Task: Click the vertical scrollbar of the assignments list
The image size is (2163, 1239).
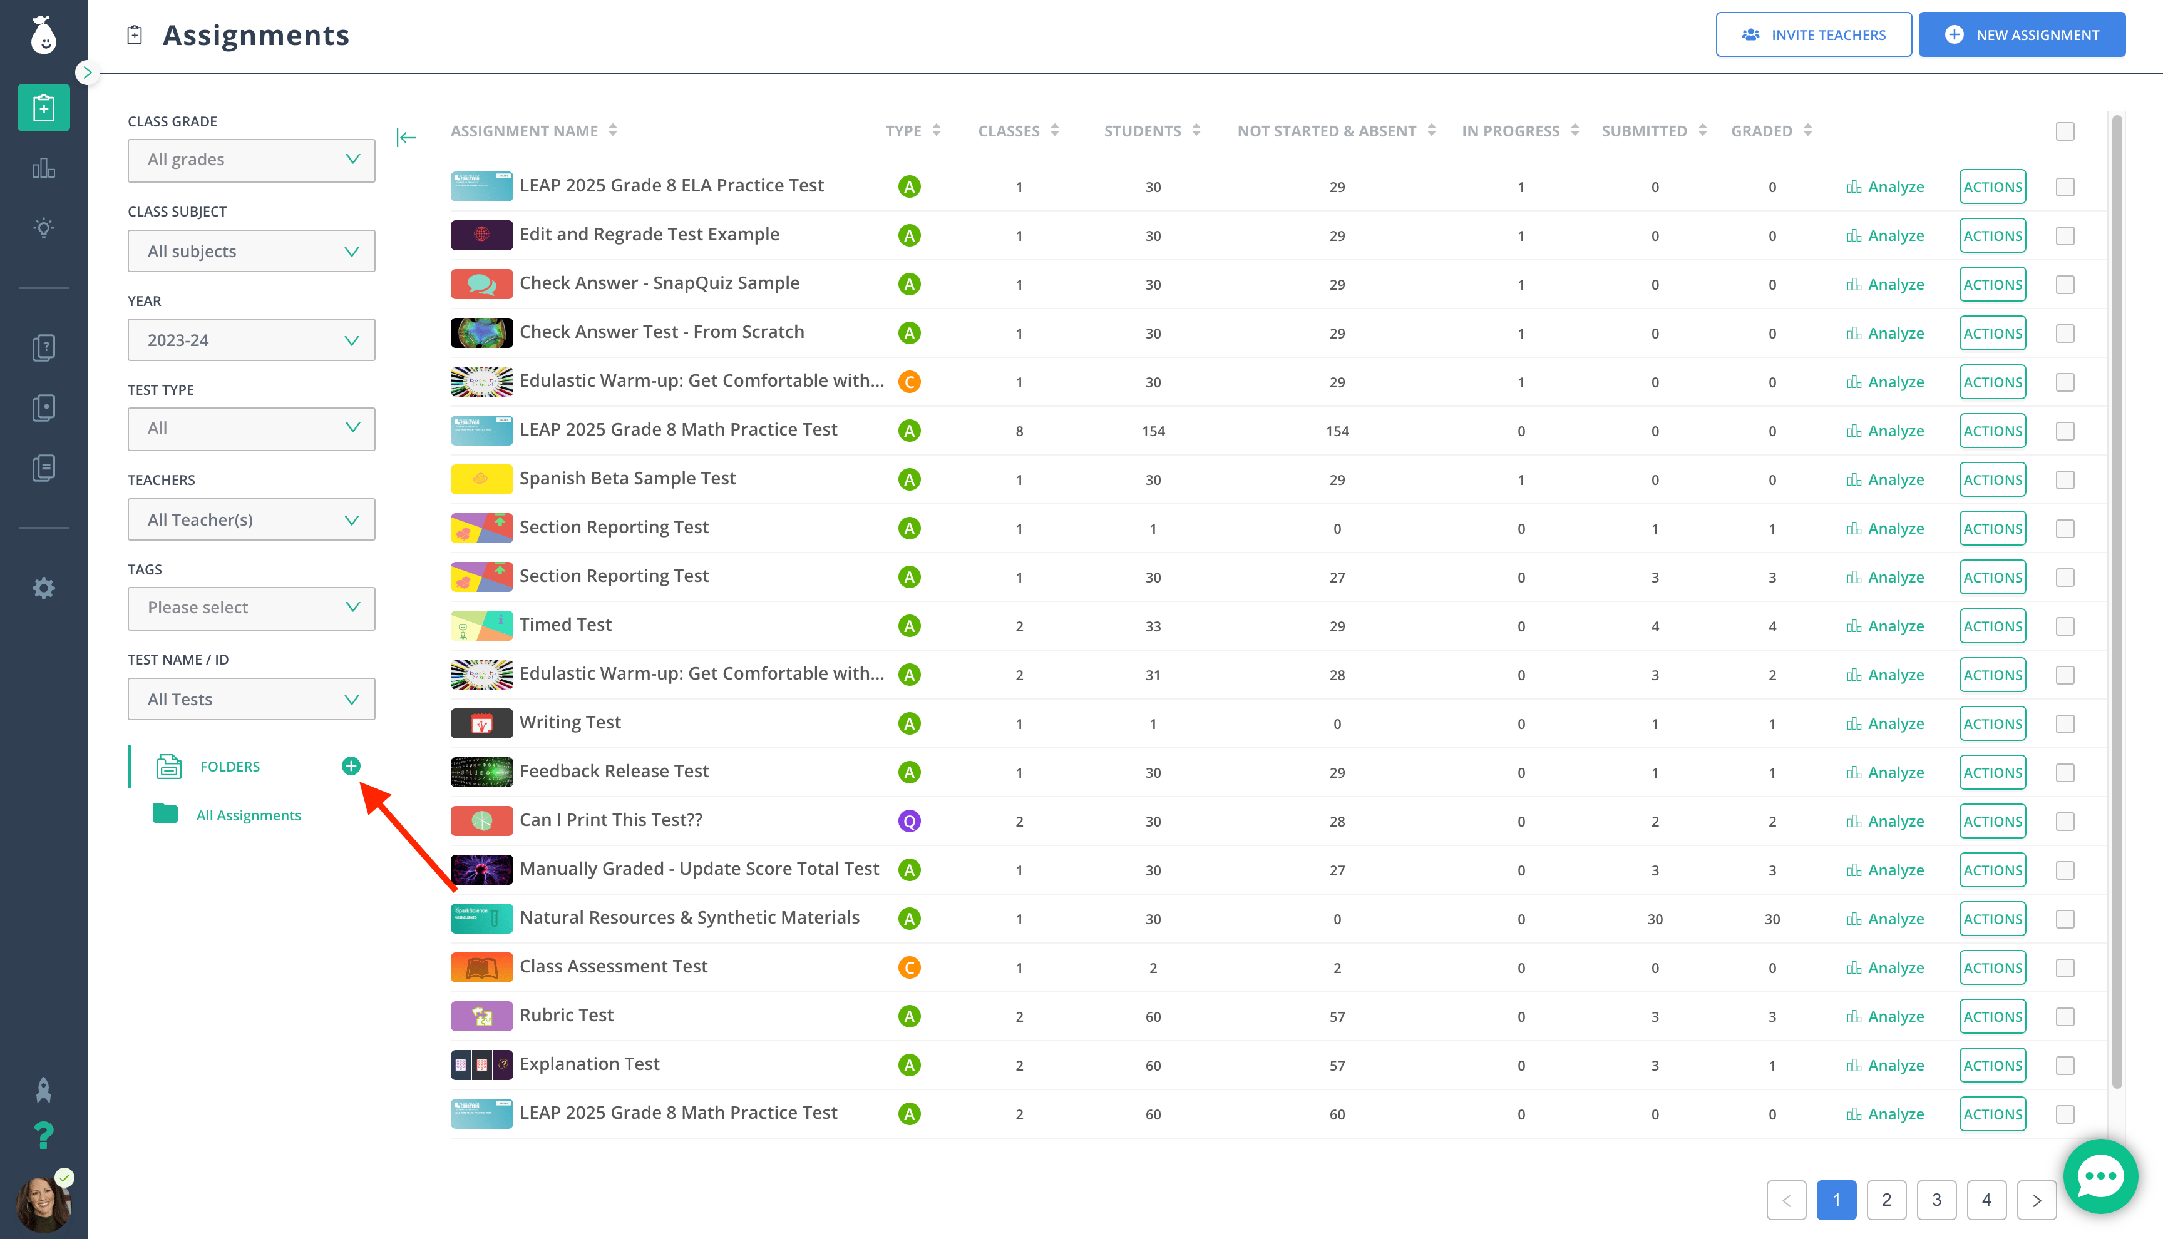Action: 2116,601
